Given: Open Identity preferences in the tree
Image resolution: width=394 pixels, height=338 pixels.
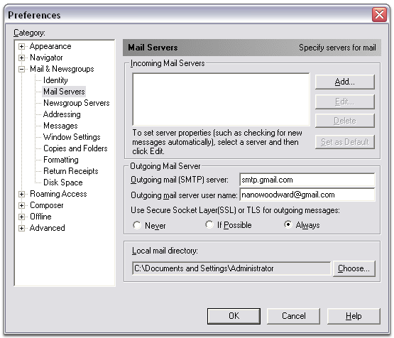Looking at the screenshot, I should [x=55, y=80].
